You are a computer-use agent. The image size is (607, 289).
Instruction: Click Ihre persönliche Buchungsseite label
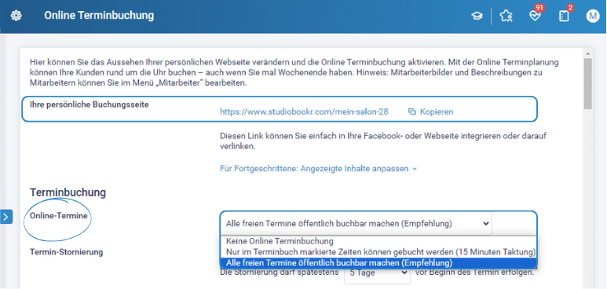coord(89,104)
